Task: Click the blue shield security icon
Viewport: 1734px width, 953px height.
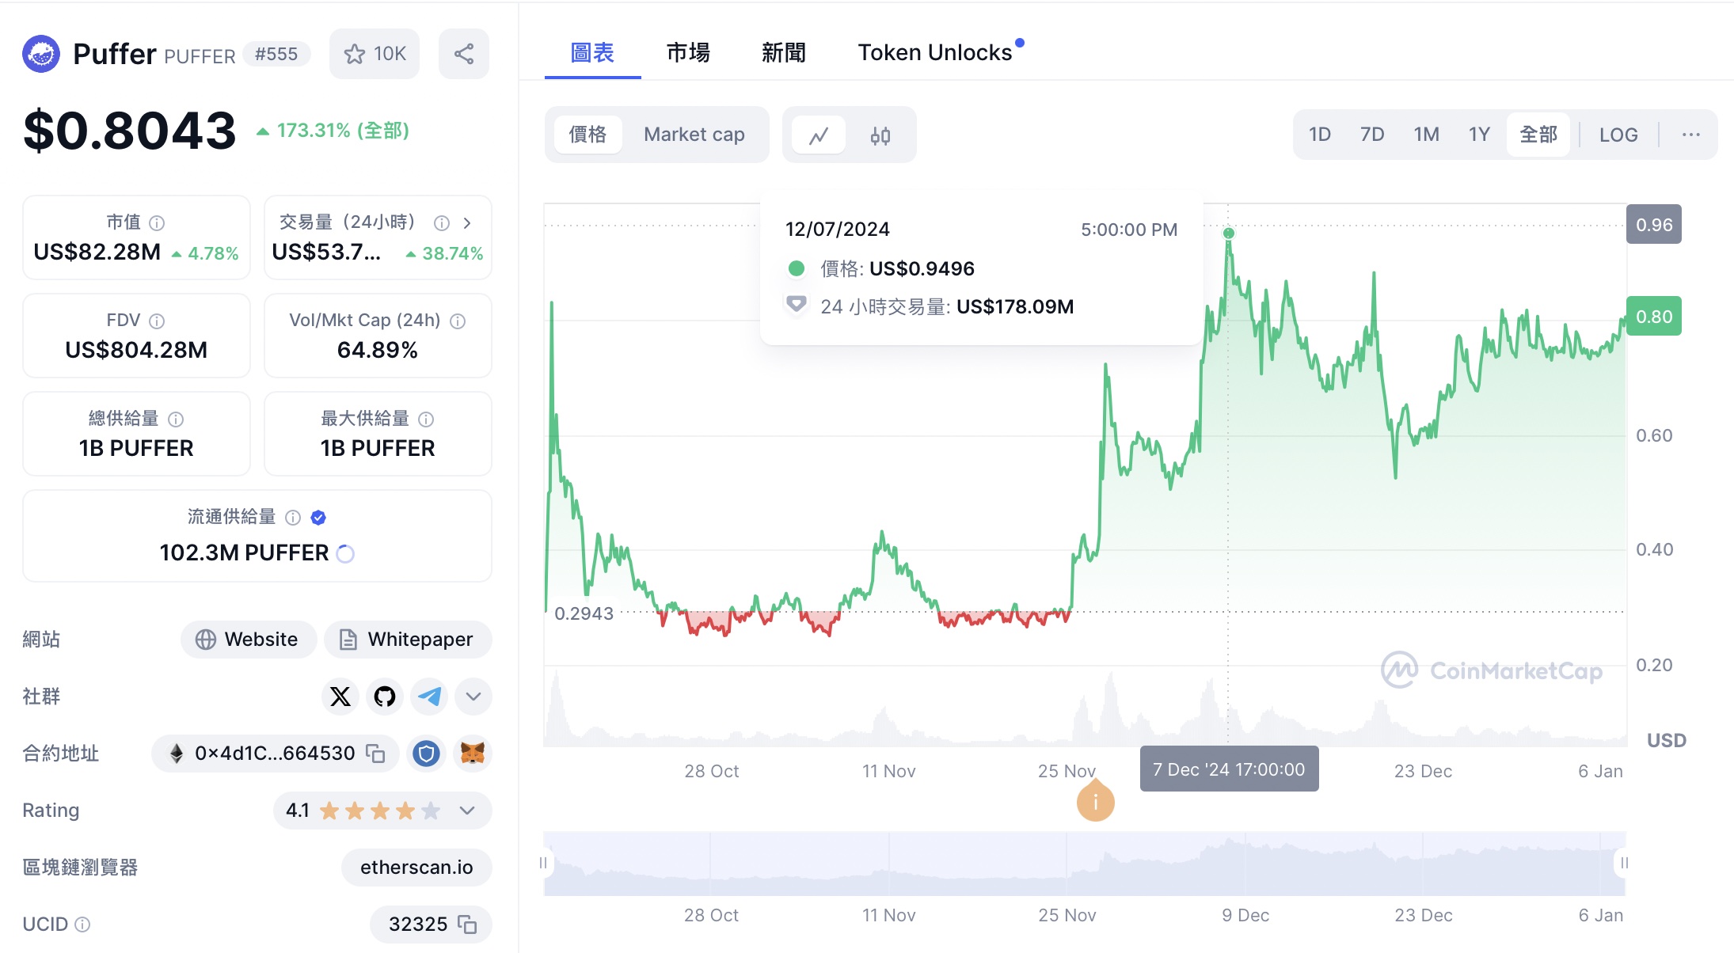Action: pyautogui.click(x=426, y=754)
